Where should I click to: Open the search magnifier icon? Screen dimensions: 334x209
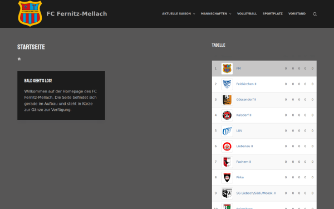(x=315, y=14)
